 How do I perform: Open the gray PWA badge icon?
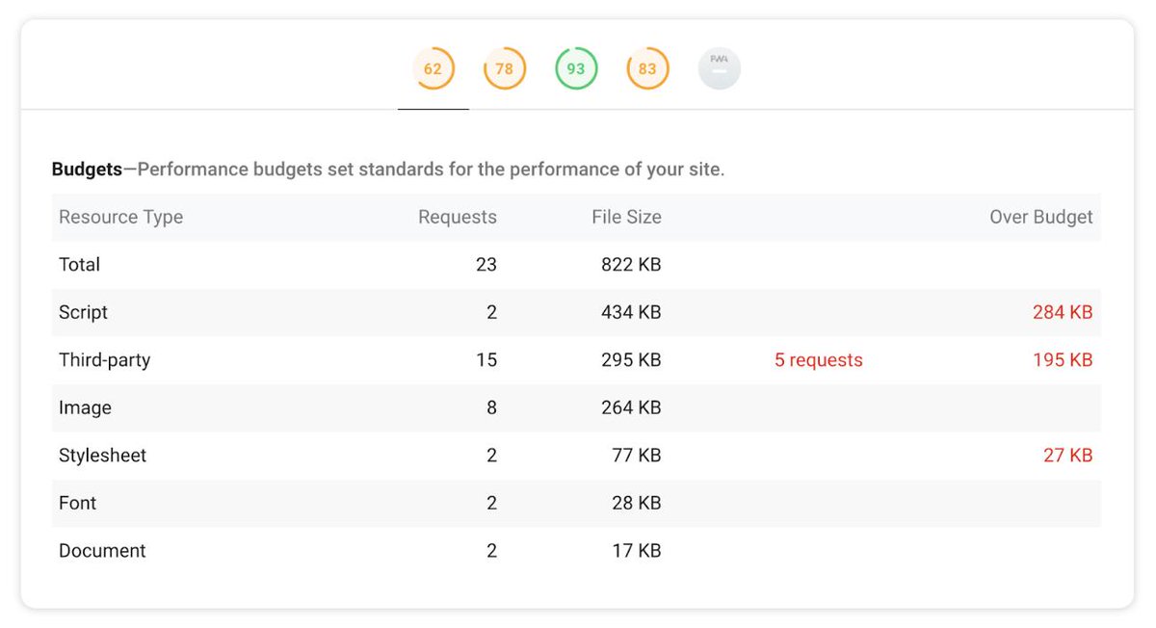719,68
